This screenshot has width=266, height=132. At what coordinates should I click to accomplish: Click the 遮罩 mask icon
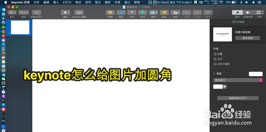(x=208, y=12)
